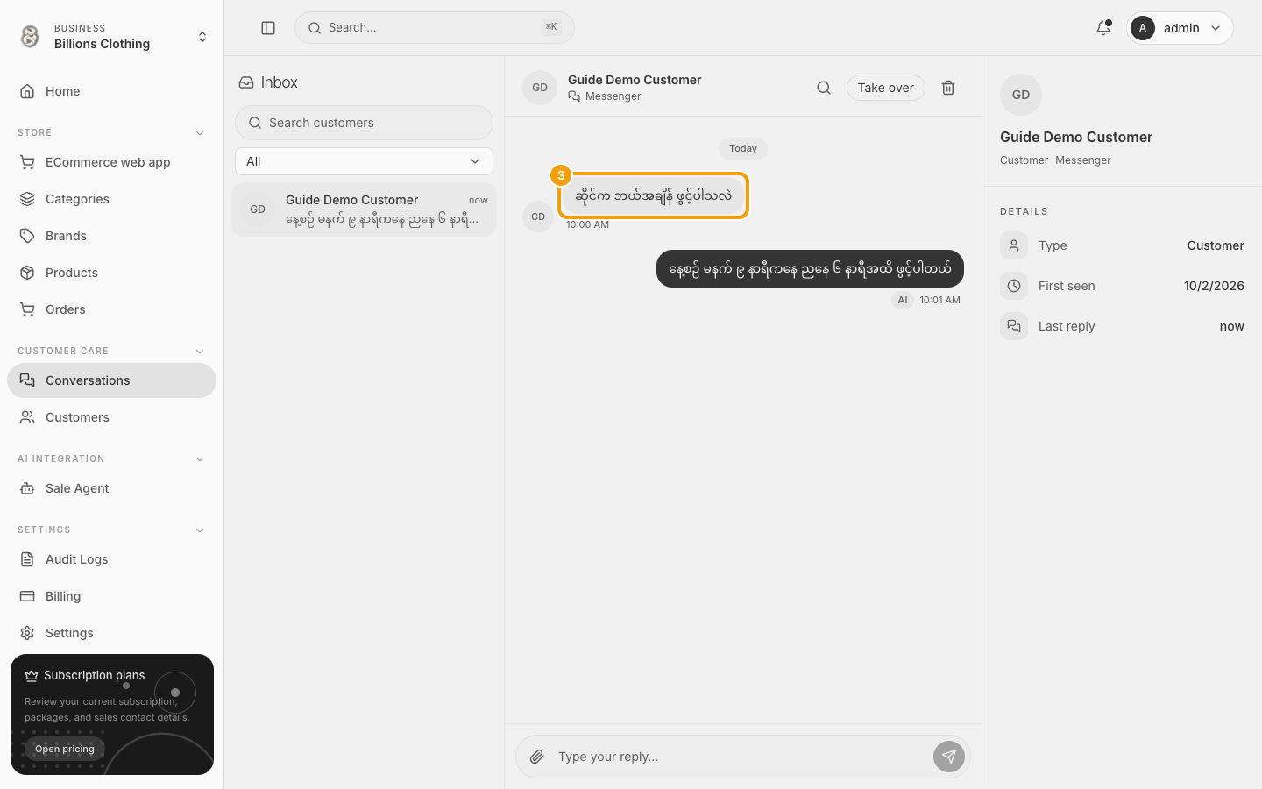Click the Open pricing button

[x=65, y=749]
